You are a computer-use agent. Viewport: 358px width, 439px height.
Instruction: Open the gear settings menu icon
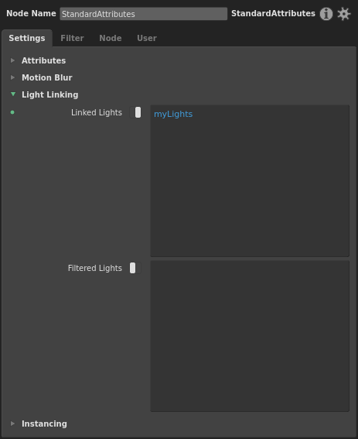[x=344, y=14]
